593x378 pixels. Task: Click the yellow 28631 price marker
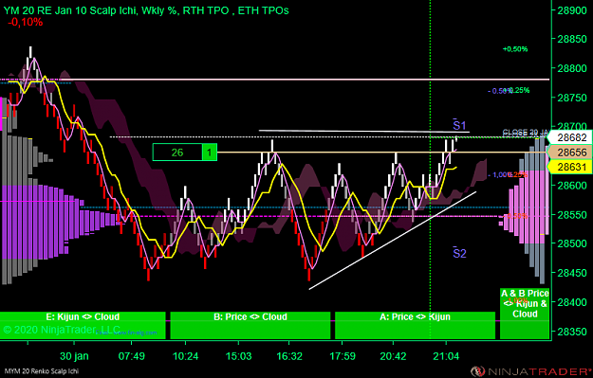click(x=570, y=167)
